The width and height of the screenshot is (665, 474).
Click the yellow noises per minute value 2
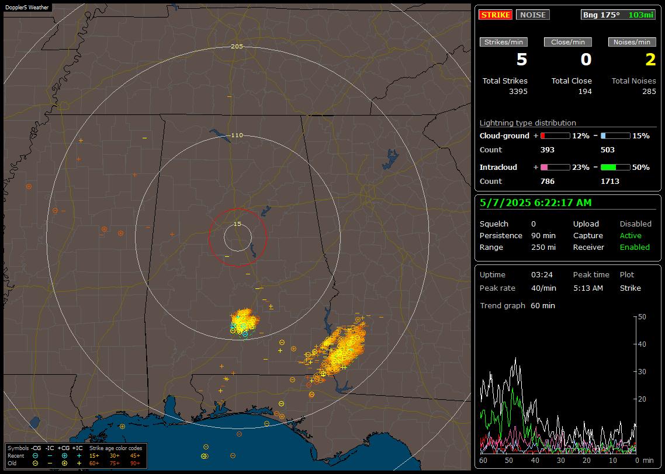(650, 60)
